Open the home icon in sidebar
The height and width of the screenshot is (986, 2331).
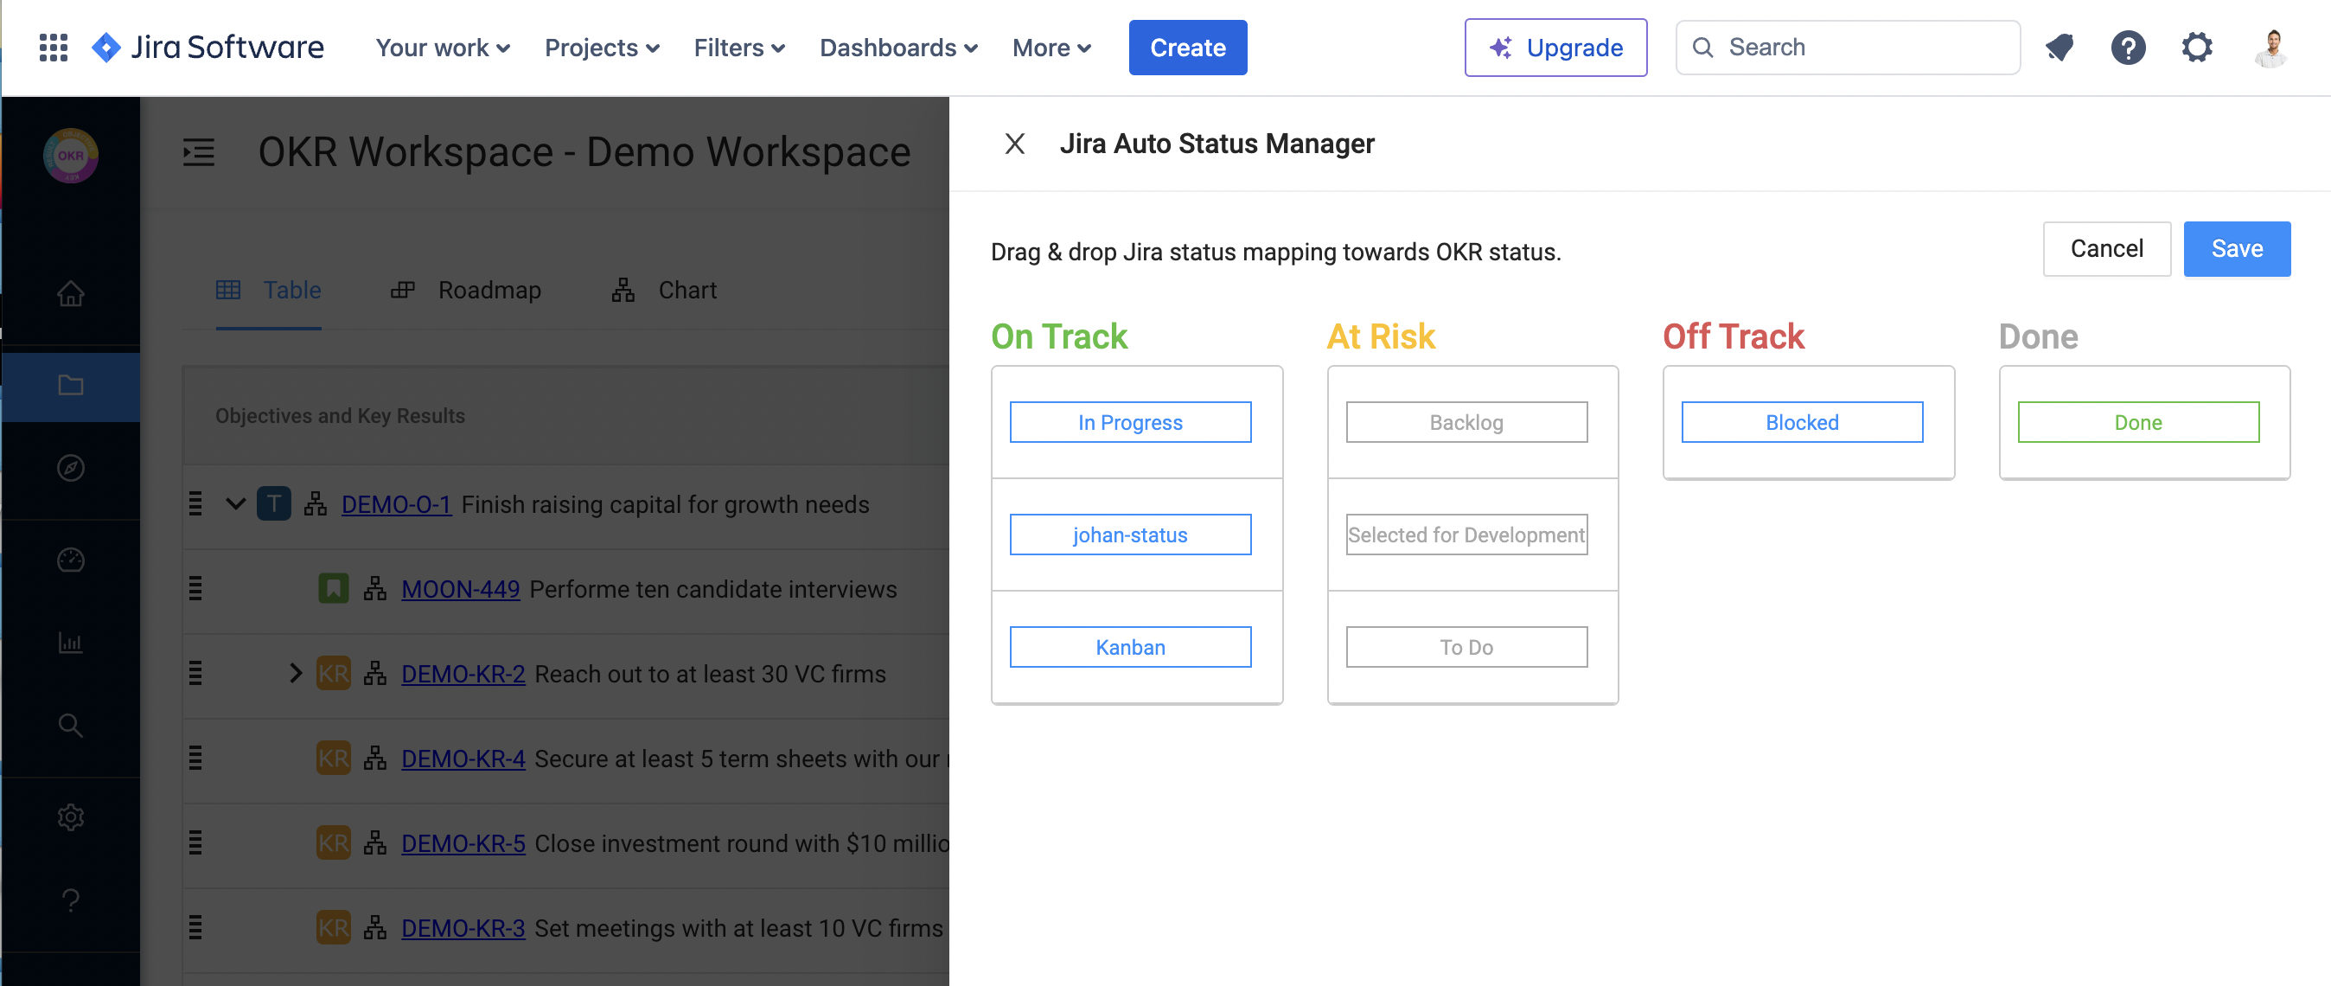pyautogui.click(x=71, y=293)
